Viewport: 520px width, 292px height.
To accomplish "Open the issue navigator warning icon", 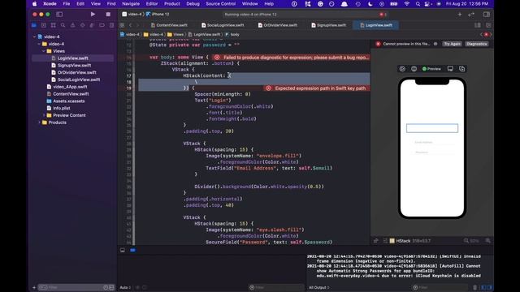I will pos(72,25).
